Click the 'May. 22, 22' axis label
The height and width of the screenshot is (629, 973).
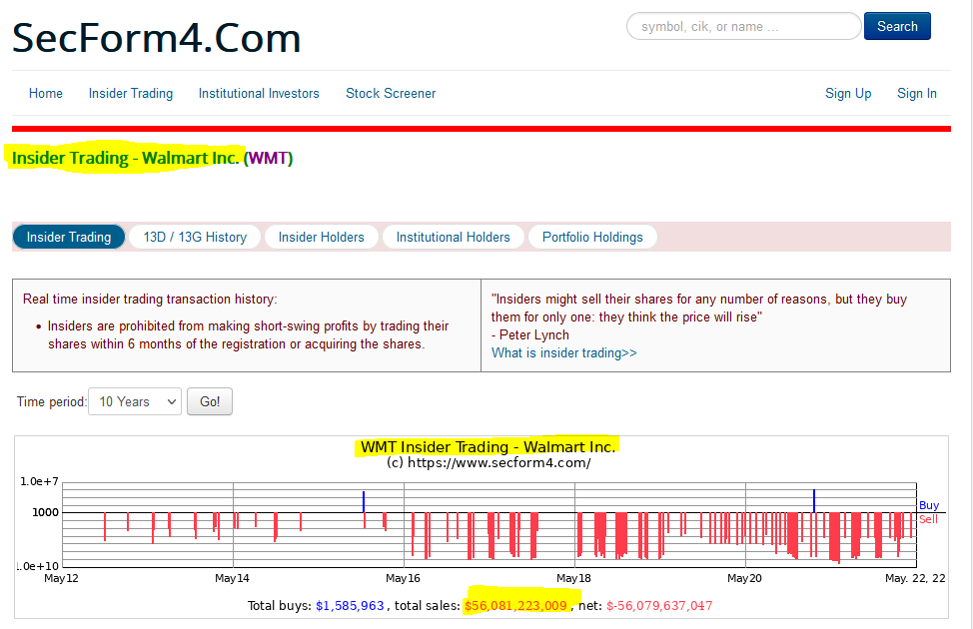pyautogui.click(x=915, y=578)
